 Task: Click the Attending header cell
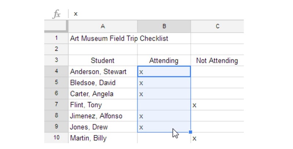click(x=164, y=60)
